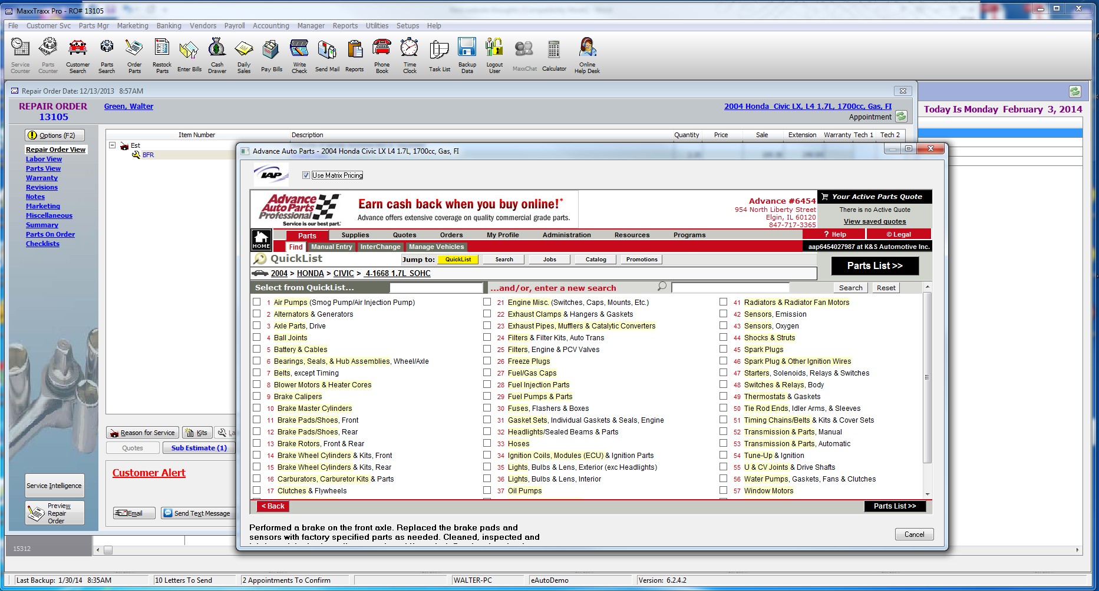Open the Phone Book icon

click(382, 55)
